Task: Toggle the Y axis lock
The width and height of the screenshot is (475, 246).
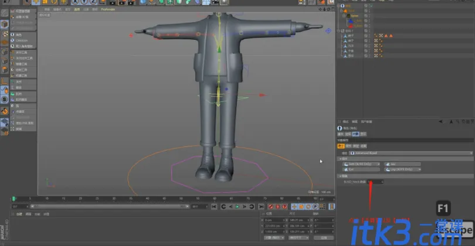Action: (84, 2)
